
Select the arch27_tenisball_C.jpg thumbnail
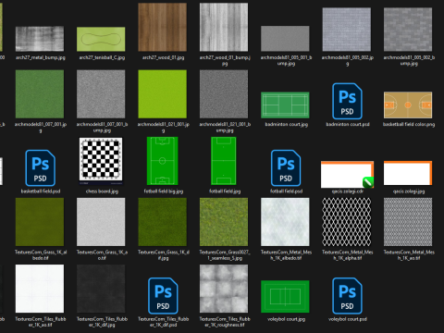101,39
